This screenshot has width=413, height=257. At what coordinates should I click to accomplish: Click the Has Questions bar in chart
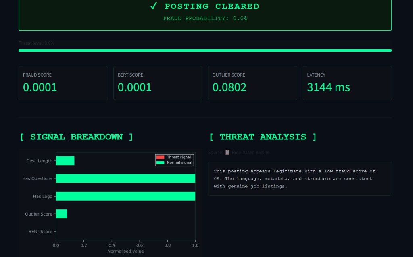(126, 178)
